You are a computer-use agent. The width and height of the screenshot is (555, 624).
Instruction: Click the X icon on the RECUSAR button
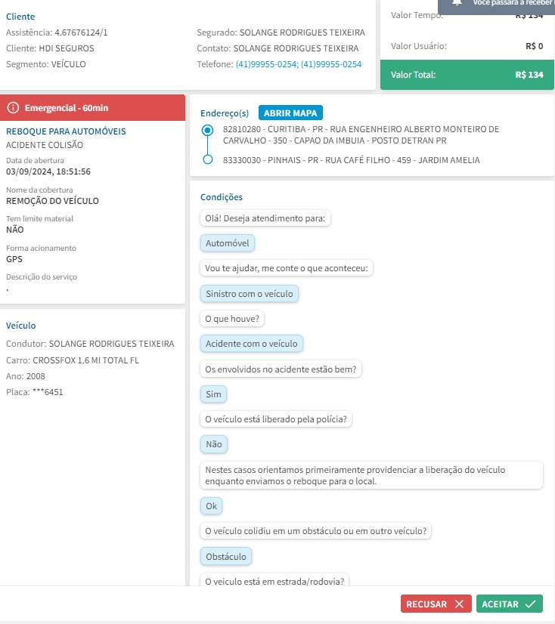(458, 604)
